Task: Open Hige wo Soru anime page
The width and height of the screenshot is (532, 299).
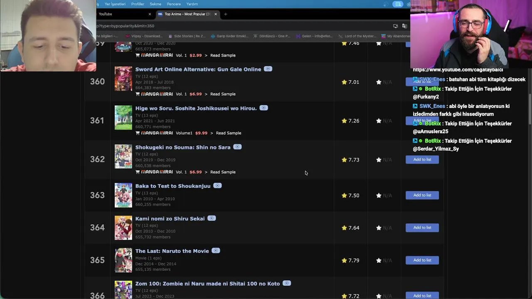Action: click(196, 108)
